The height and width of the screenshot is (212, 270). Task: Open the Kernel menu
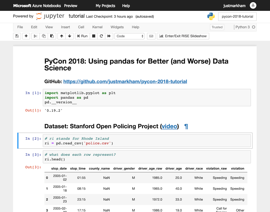(x=97, y=27)
